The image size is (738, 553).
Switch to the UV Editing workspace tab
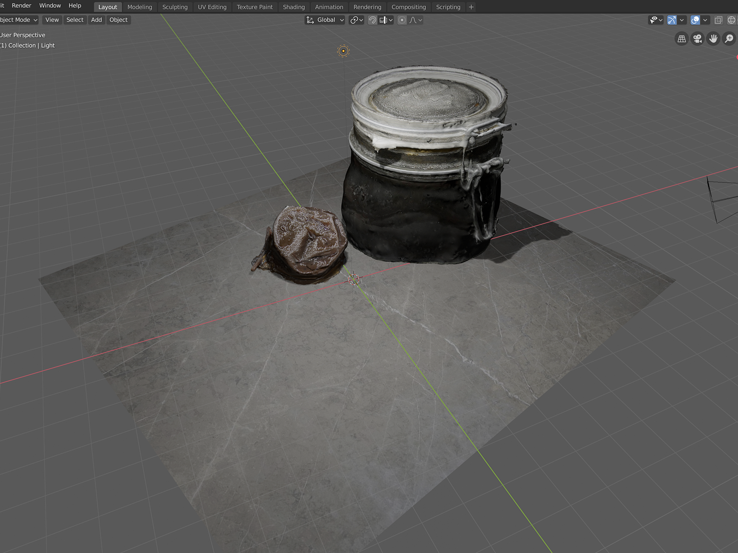tap(212, 7)
